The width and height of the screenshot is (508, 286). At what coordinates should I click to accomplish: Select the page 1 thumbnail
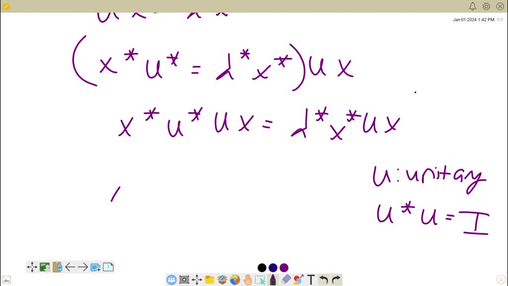(108, 267)
